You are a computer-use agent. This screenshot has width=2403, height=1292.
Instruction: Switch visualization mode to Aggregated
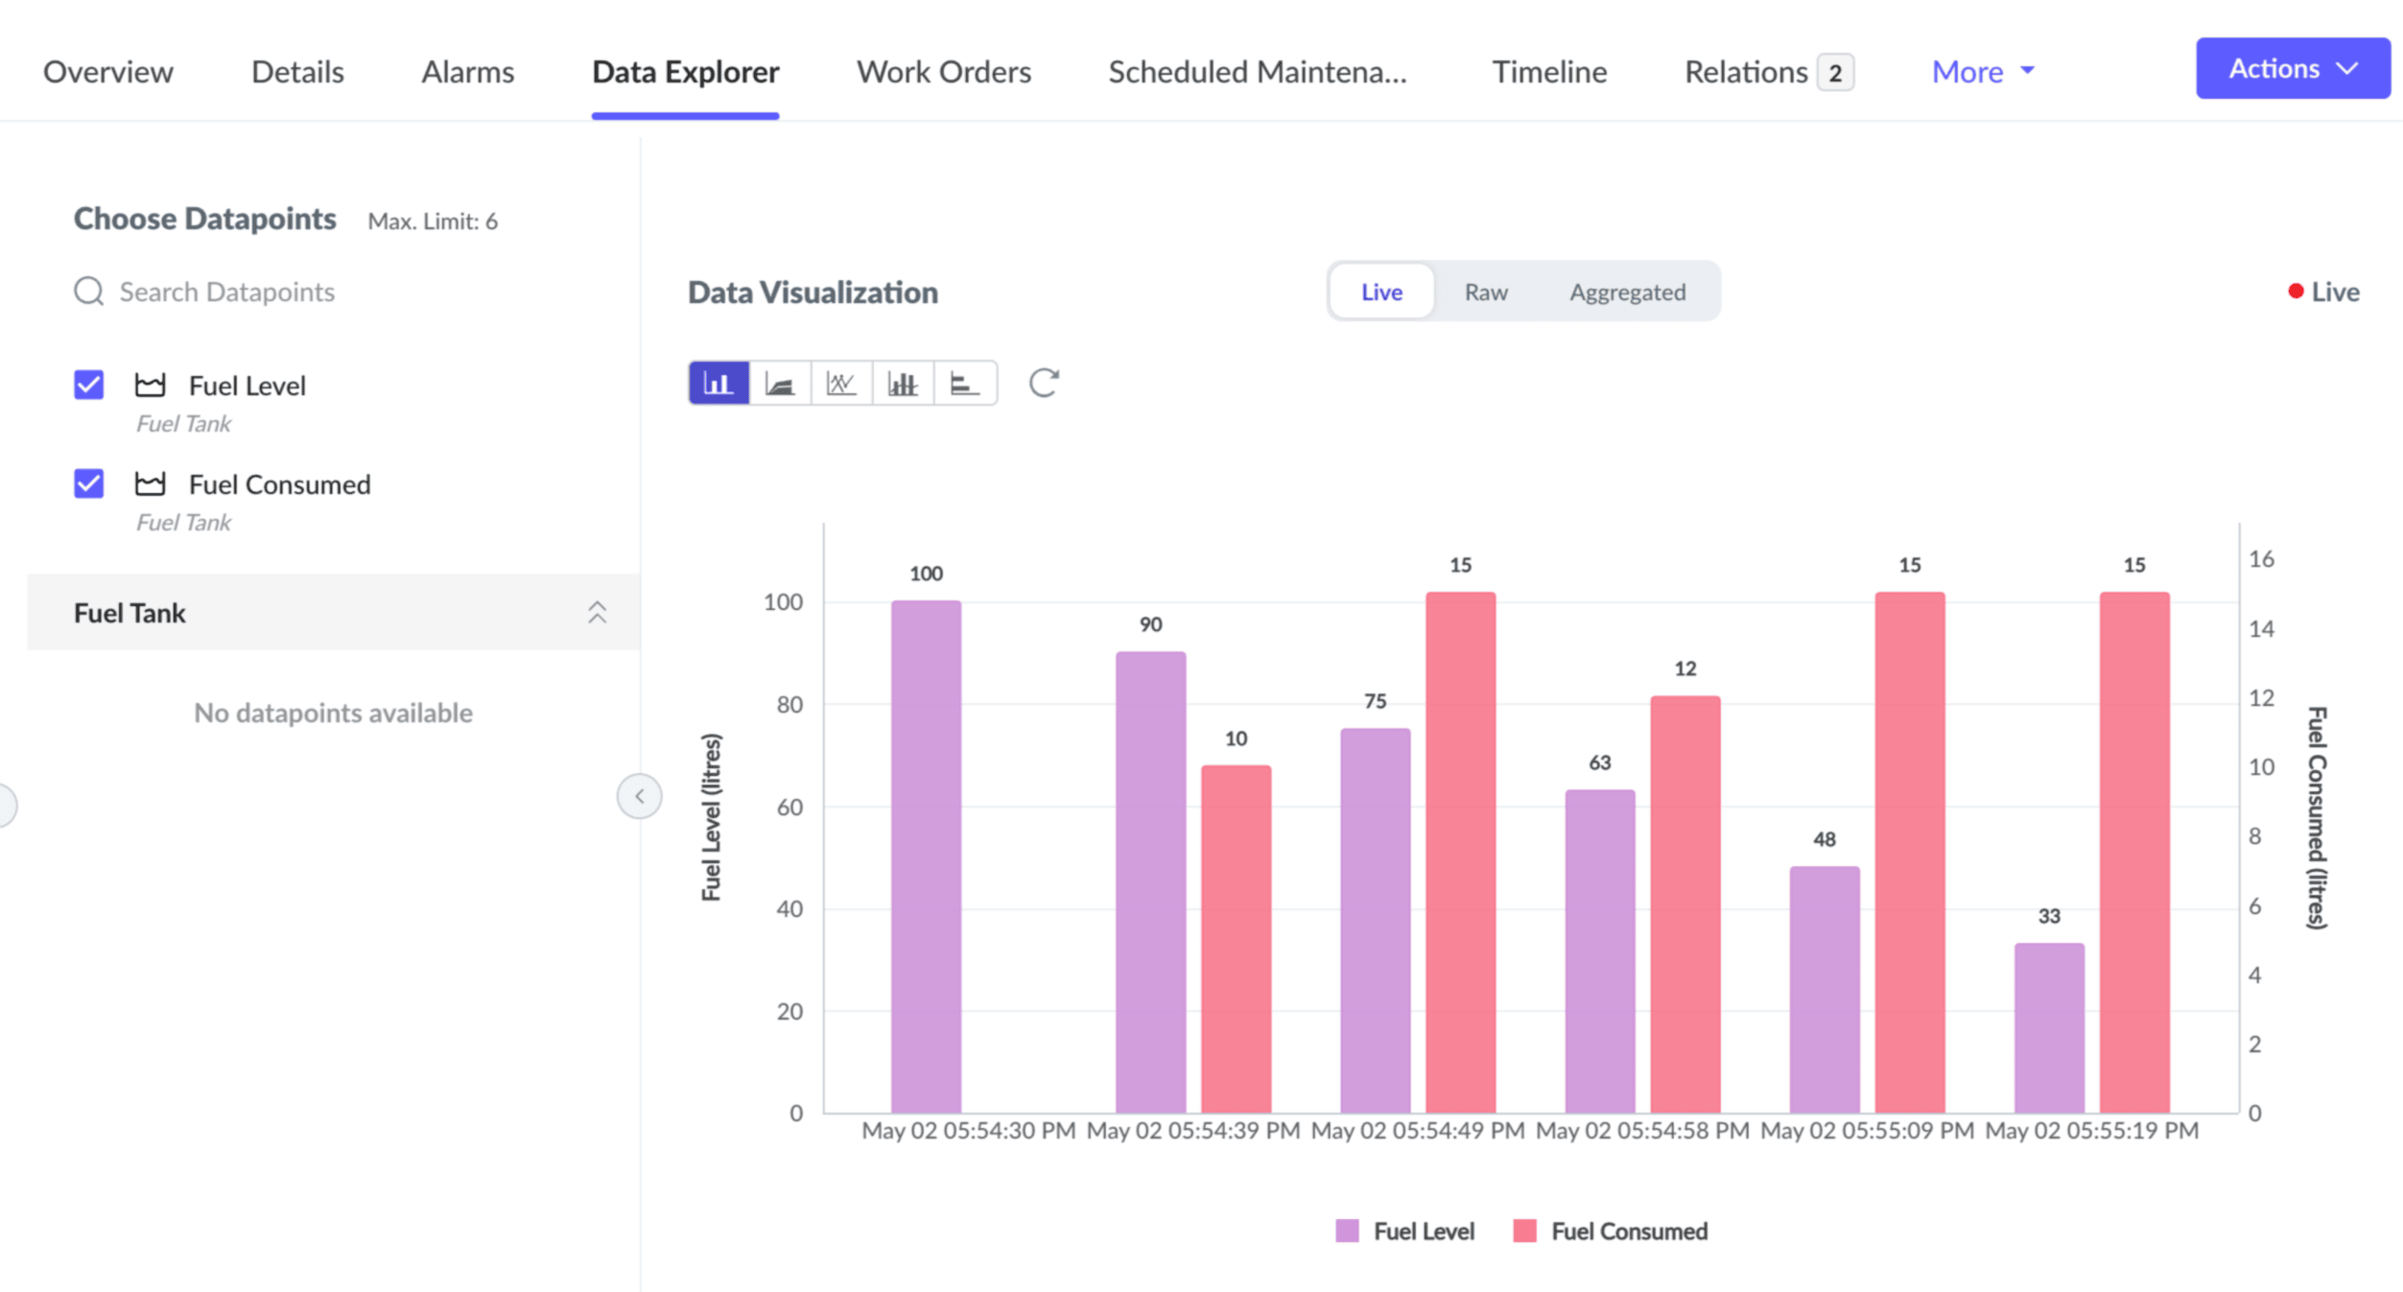coord(1627,292)
